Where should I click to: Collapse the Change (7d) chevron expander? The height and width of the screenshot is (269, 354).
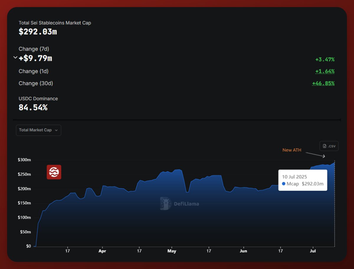coord(15,58)
